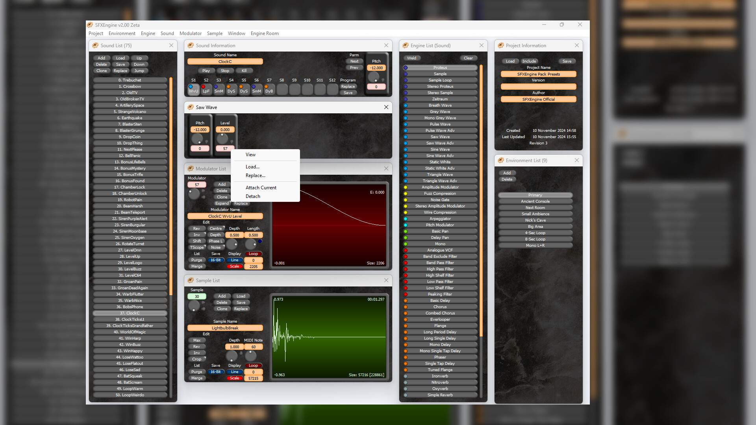Open the Modulator menu
This screenshot has width=756, height=425.
tap(191, 33)
